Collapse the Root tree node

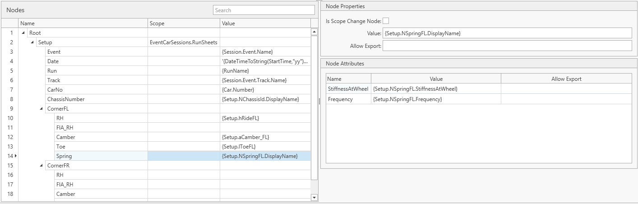point(23,33)
